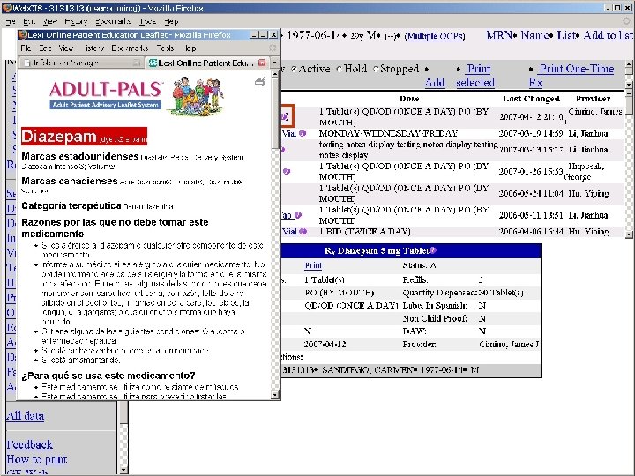Open the Tools menu in the leaflet window
The width and height of the screenshot is (635, 476).
pyautogui.click(x=165, y=48)
